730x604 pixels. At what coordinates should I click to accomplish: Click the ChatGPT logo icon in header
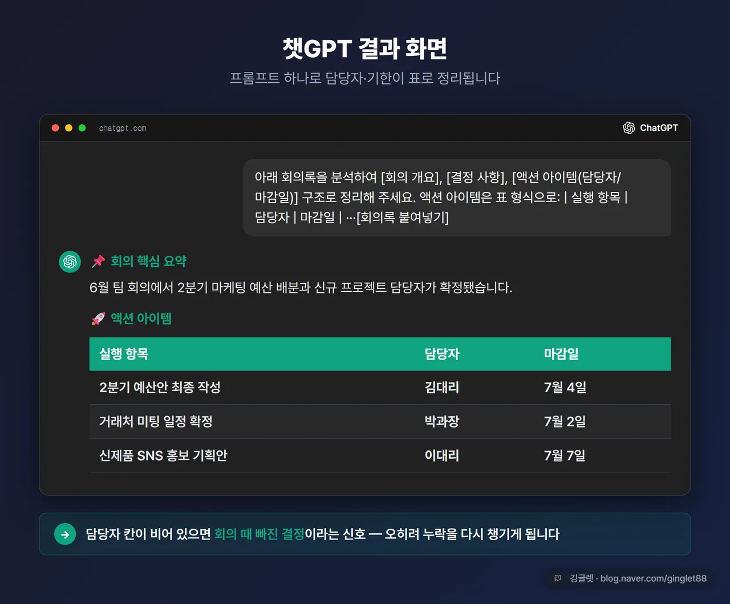629,128
